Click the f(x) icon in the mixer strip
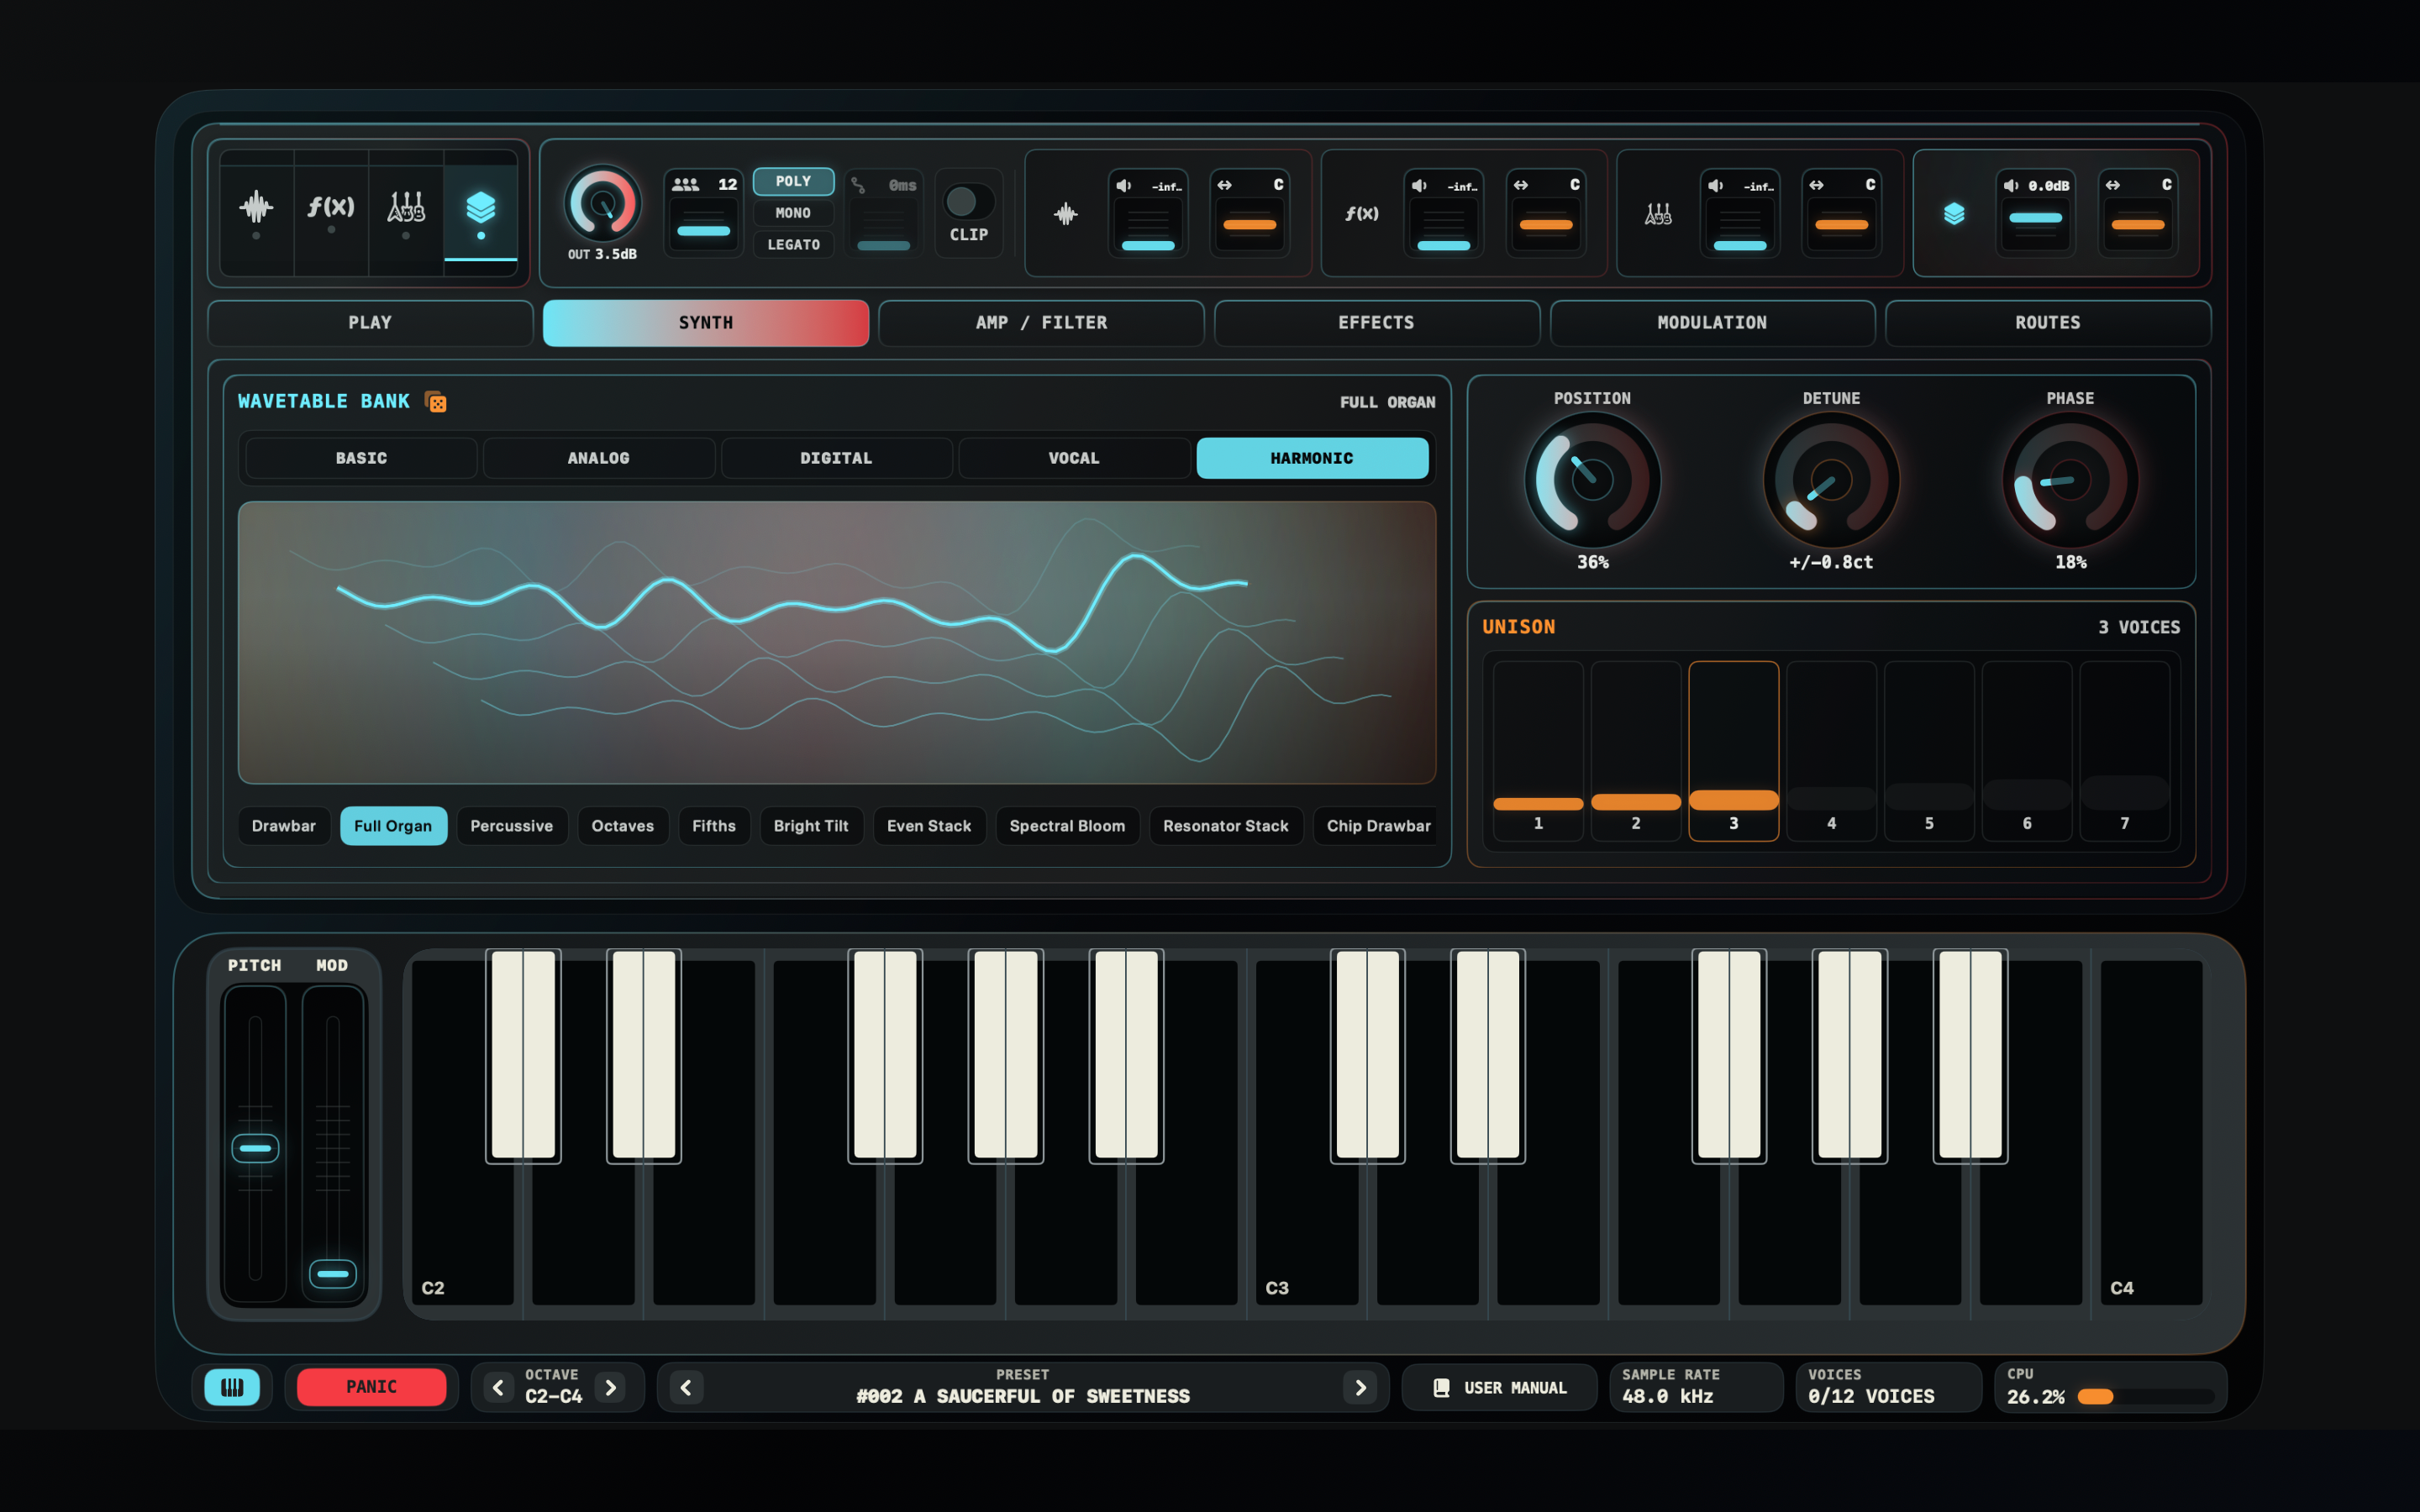Image resolution: width=2420 pixels, height=1512 pixels. coord(1362,214)
